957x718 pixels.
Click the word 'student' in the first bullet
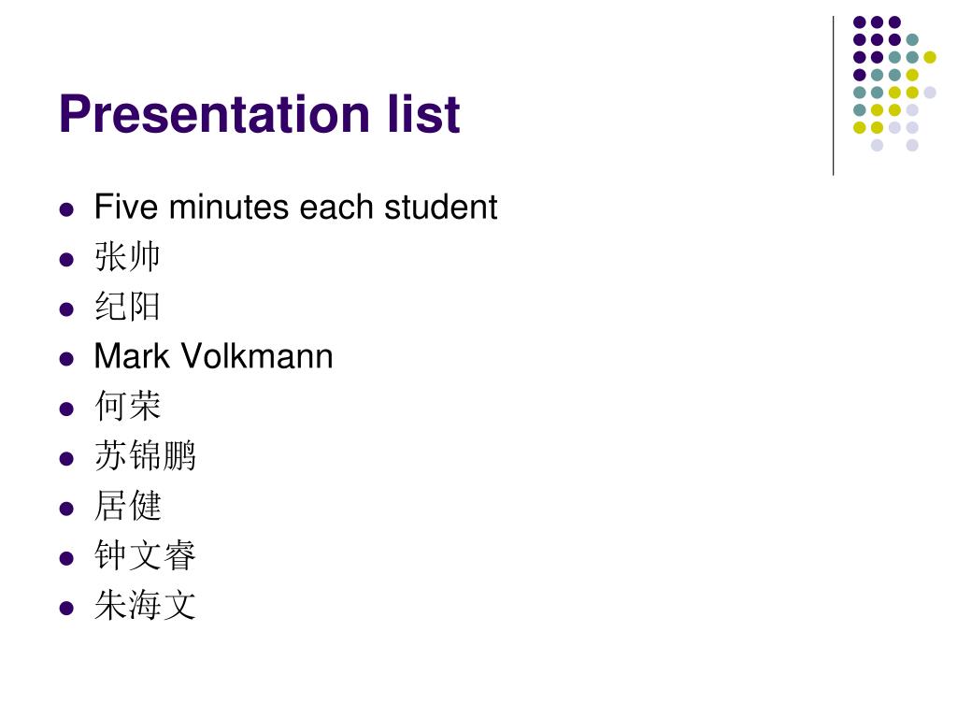click(x=441, y=207)
